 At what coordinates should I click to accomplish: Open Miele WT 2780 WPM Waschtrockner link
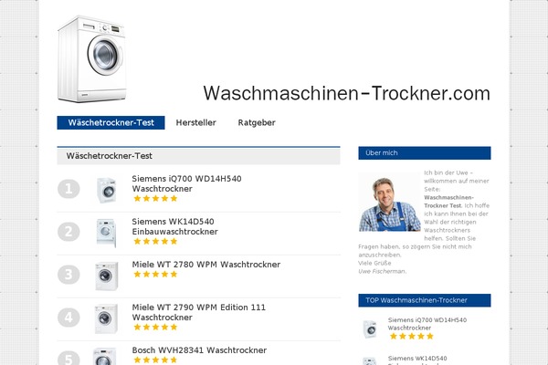[206, 265]
